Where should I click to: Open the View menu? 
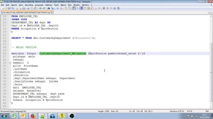pyautogui.click(x=21, y=5)
